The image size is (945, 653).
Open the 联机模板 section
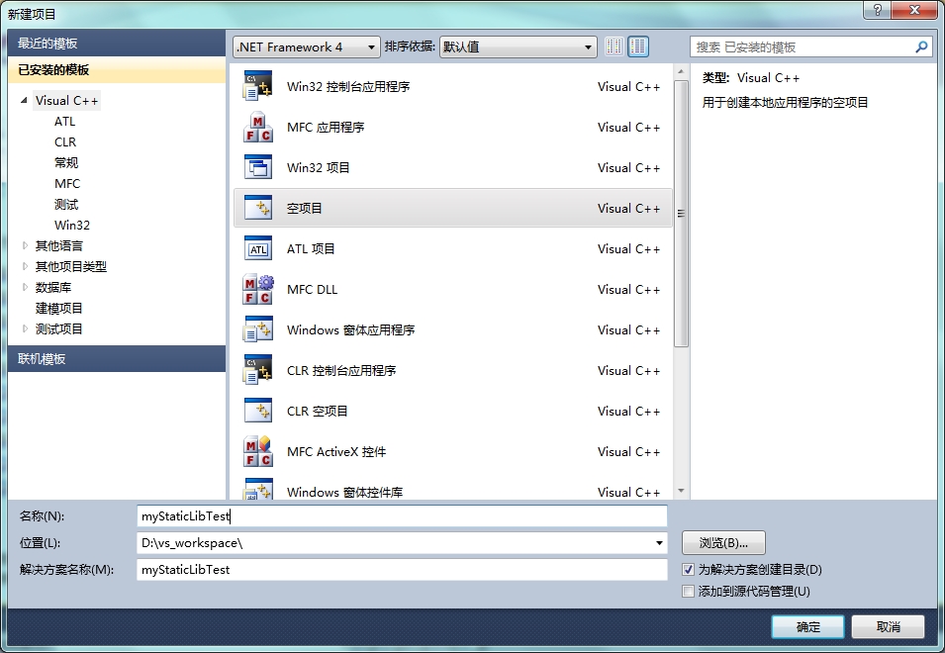point(117,359)
